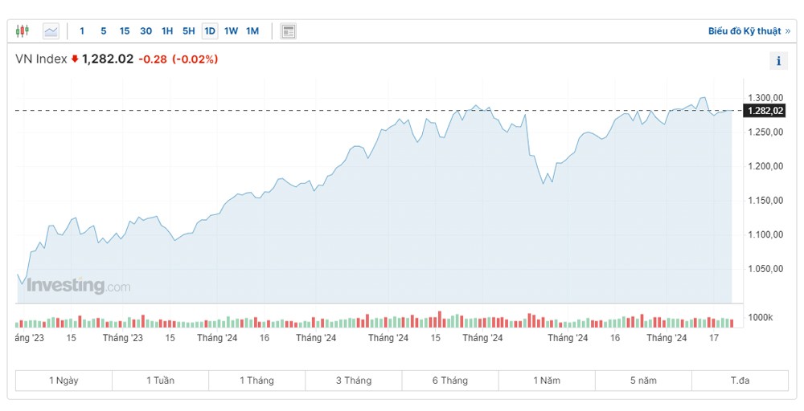804x411 pixels.
Task: Select the area chart type icon
Action: point(51,31)
